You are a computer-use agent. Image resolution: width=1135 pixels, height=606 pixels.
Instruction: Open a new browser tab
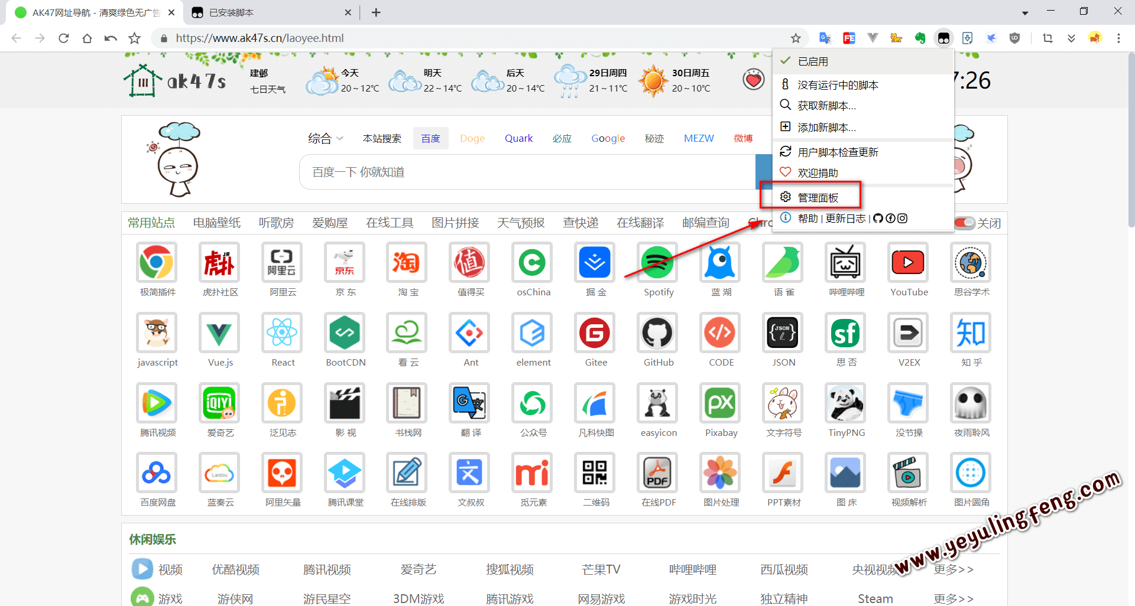pos(376,12)
